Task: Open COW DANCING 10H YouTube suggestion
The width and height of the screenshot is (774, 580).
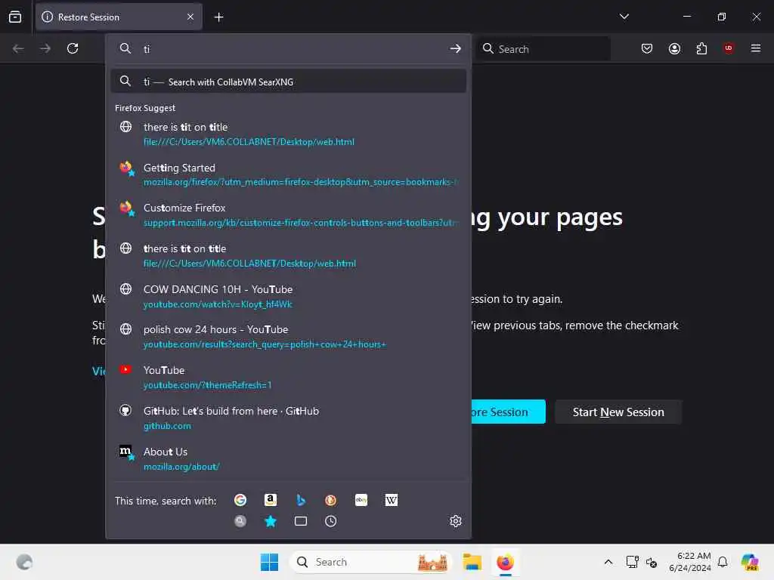Action: pyautogui.click(x=288, y=296)
